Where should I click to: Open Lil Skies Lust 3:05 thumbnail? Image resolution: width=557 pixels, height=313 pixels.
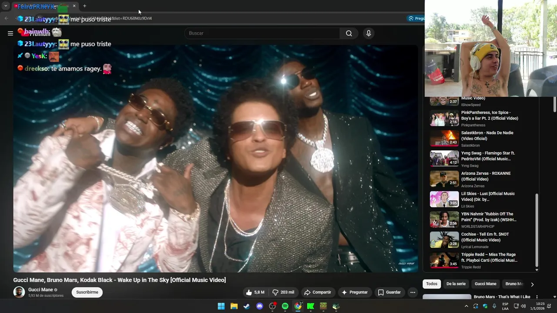(444, 200)
